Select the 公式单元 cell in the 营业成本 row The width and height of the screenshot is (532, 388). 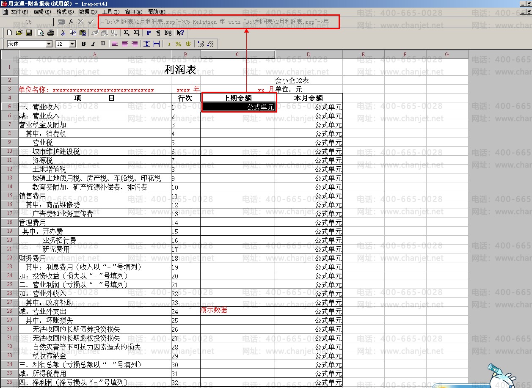[309, 116]
